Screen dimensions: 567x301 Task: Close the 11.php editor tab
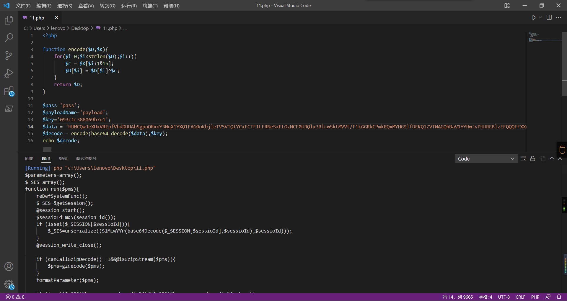click(56, 18)
